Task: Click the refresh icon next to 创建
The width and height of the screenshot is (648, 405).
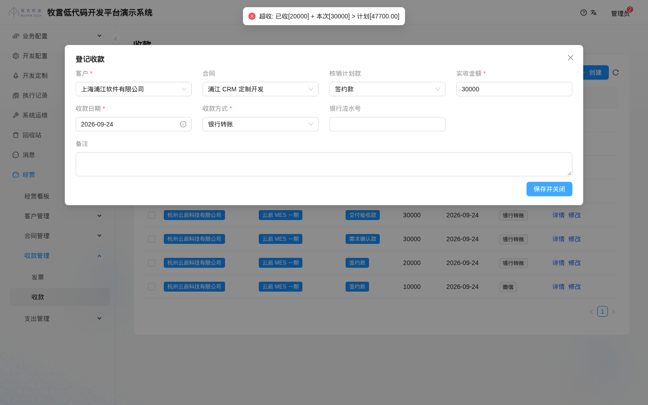Action: pyautogui.click(x=616, y=72)
